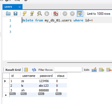Open a SQL script file
The width and height of the screenshot is (112, 104).
pyautogui.click(x=8, y=14)
